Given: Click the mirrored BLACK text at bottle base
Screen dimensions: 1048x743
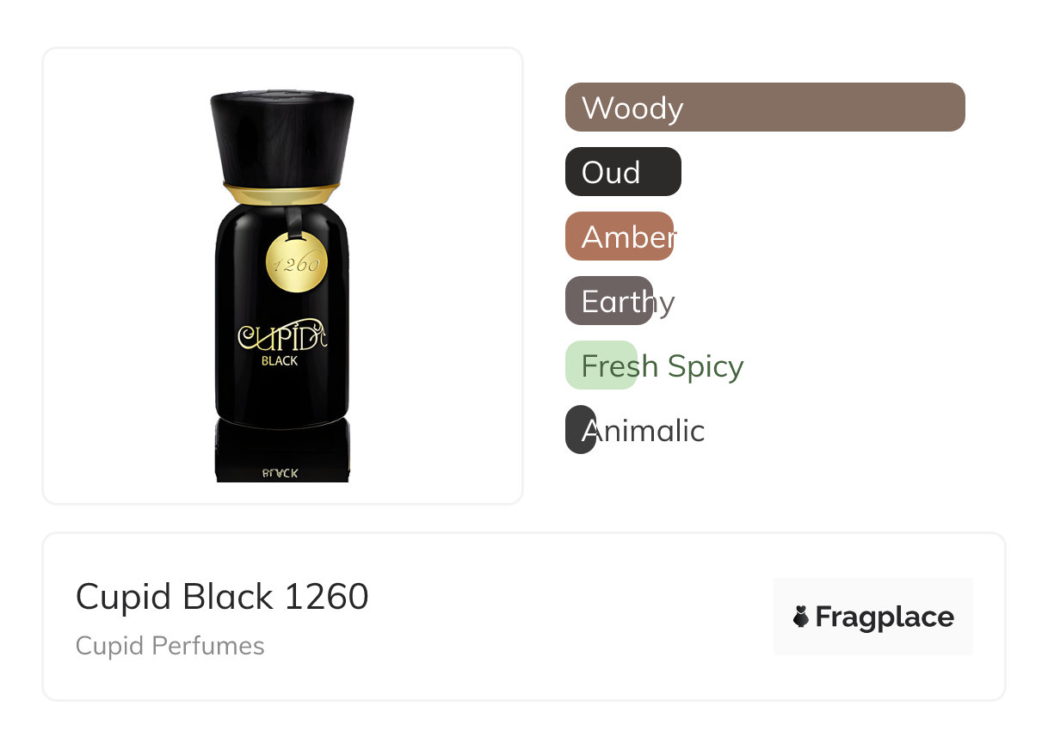Looking at the screenshot, I should [280, 473].
